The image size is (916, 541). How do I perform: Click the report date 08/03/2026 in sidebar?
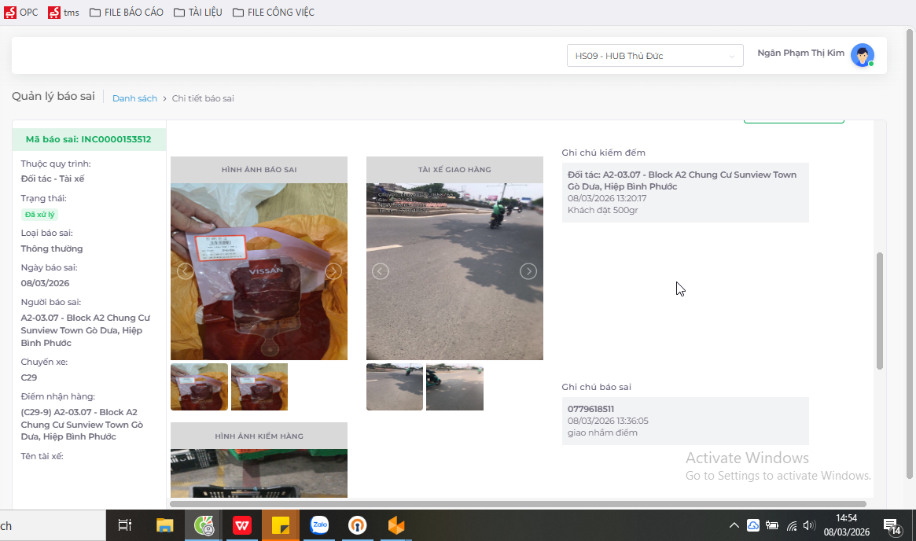[x=45, y=283]
